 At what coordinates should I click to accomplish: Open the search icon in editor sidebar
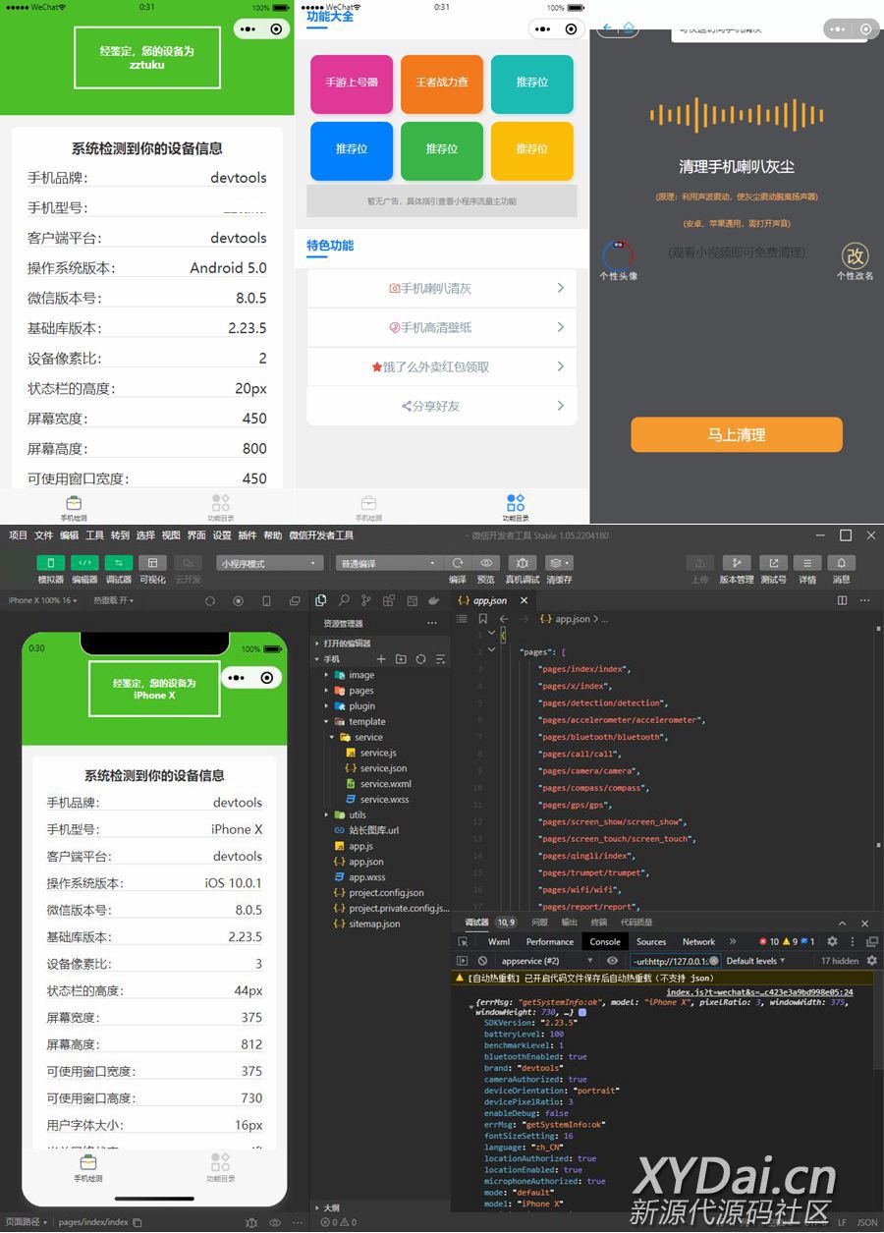pos(344,600)
